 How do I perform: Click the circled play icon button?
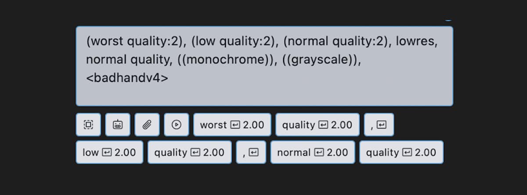click(x=177, y=125)
